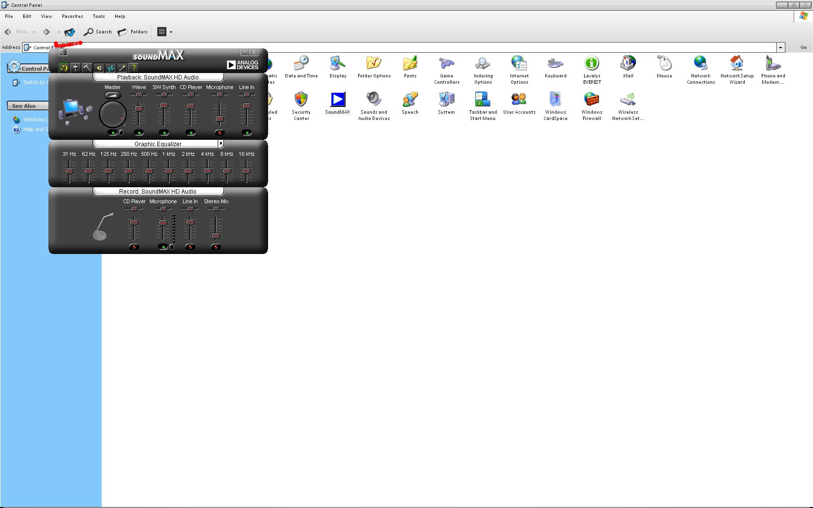Open the Back button history dropdown arrow

[x=34, y=32]
